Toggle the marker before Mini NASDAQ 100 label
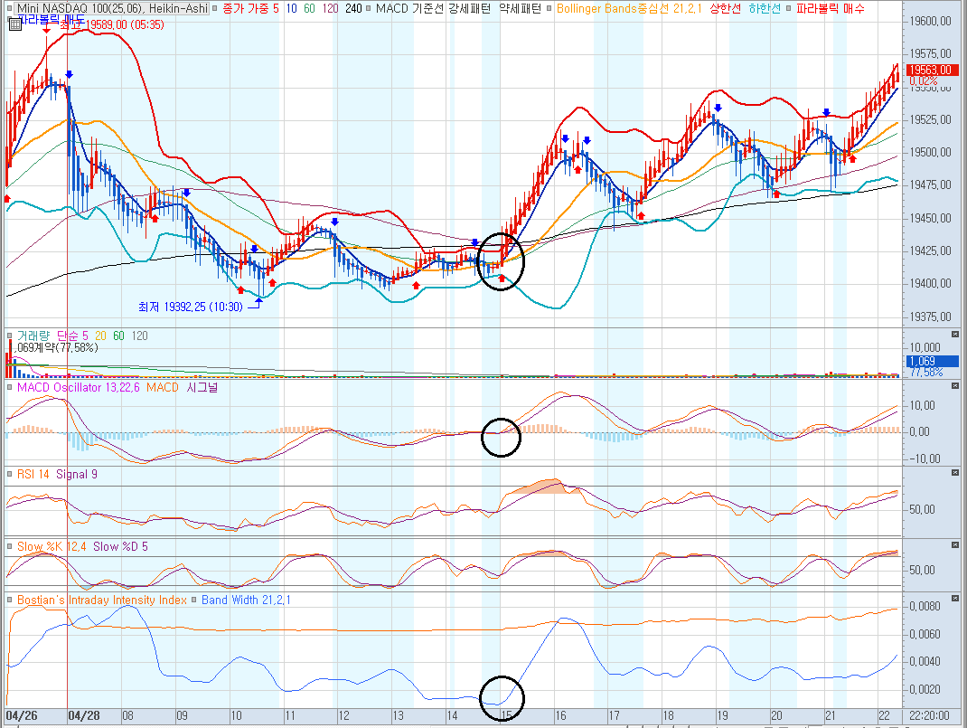The width and height of the screenshot is (967, 728). (9, 9)
